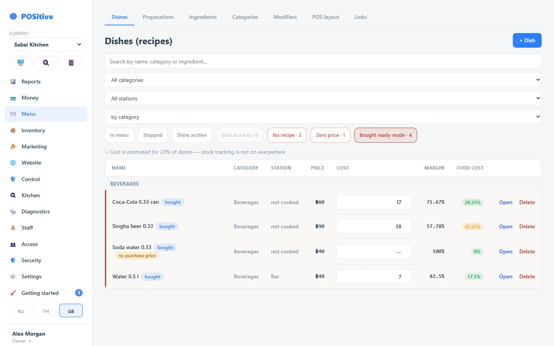Image resolution: width=554 pixels, height=346 pixels.
Task: Click the magnifier icon button under Sabai Kitchen
Action: pyautogui.click(x=46, y=63)
